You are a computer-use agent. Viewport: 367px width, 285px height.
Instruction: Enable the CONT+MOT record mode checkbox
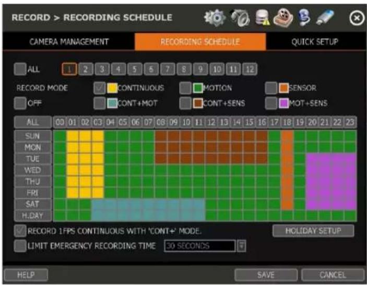[x=100, y=104]
